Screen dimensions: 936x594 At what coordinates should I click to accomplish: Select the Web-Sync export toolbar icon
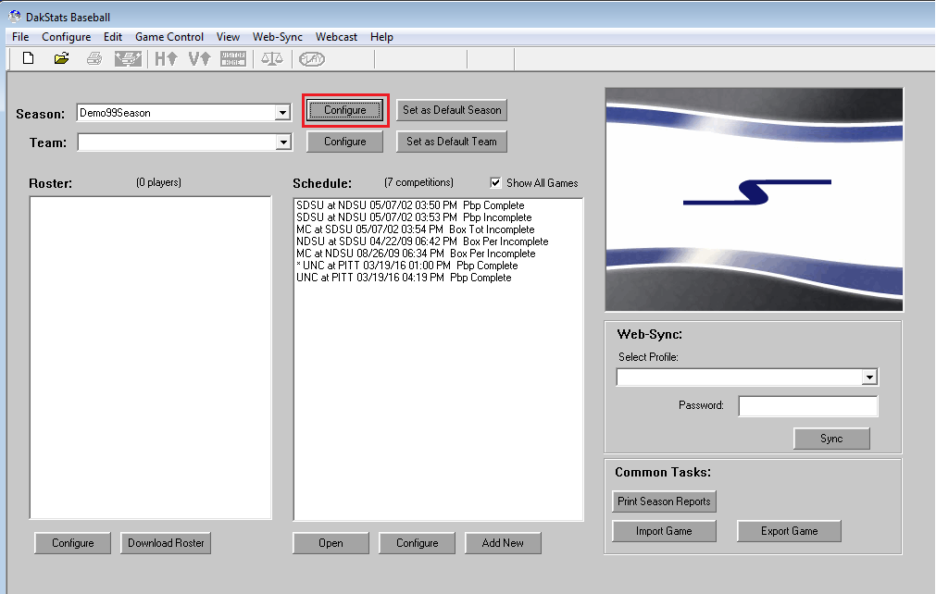(128, 57)
